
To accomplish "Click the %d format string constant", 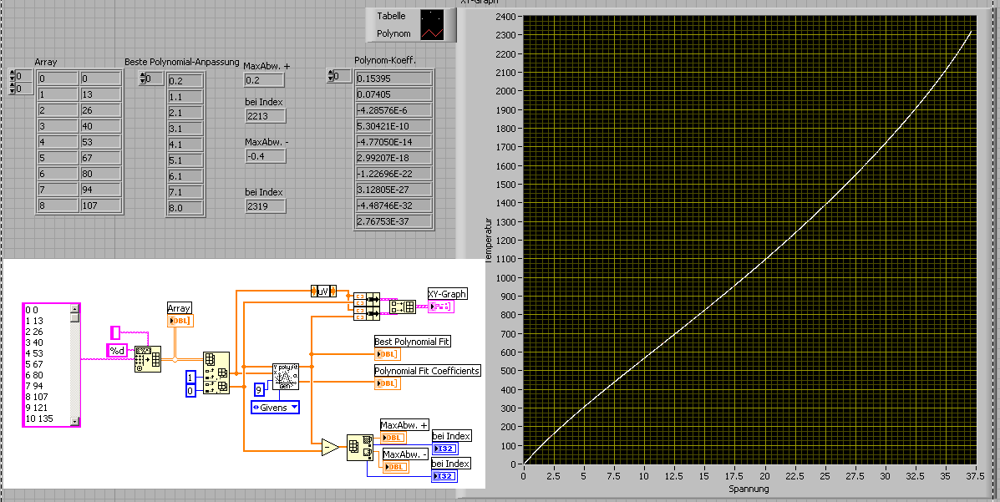I will [x=118, y=350].
